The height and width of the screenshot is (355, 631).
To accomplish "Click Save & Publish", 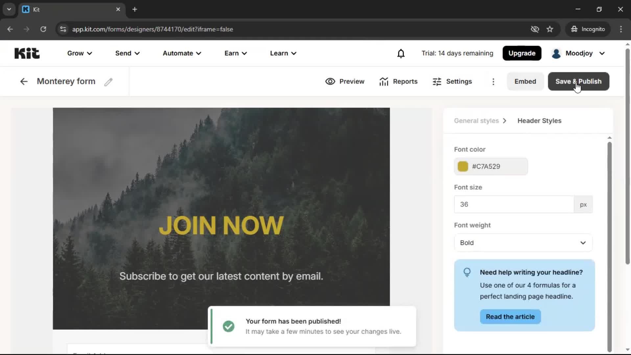I will pyautogui.click(x=578, y=81).
